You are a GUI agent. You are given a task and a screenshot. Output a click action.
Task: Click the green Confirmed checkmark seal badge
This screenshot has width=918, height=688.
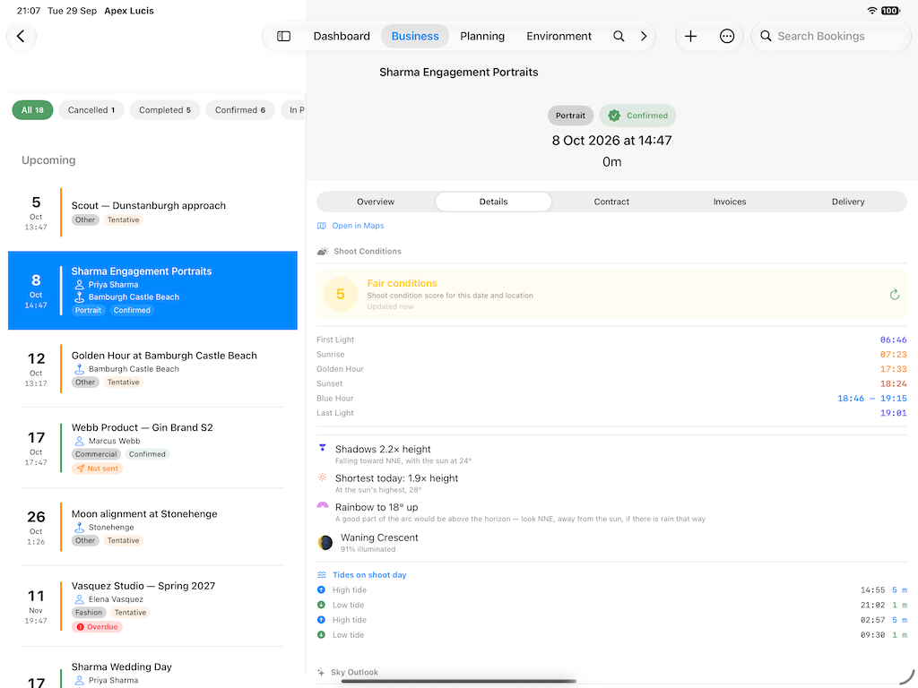coord(613,116)
